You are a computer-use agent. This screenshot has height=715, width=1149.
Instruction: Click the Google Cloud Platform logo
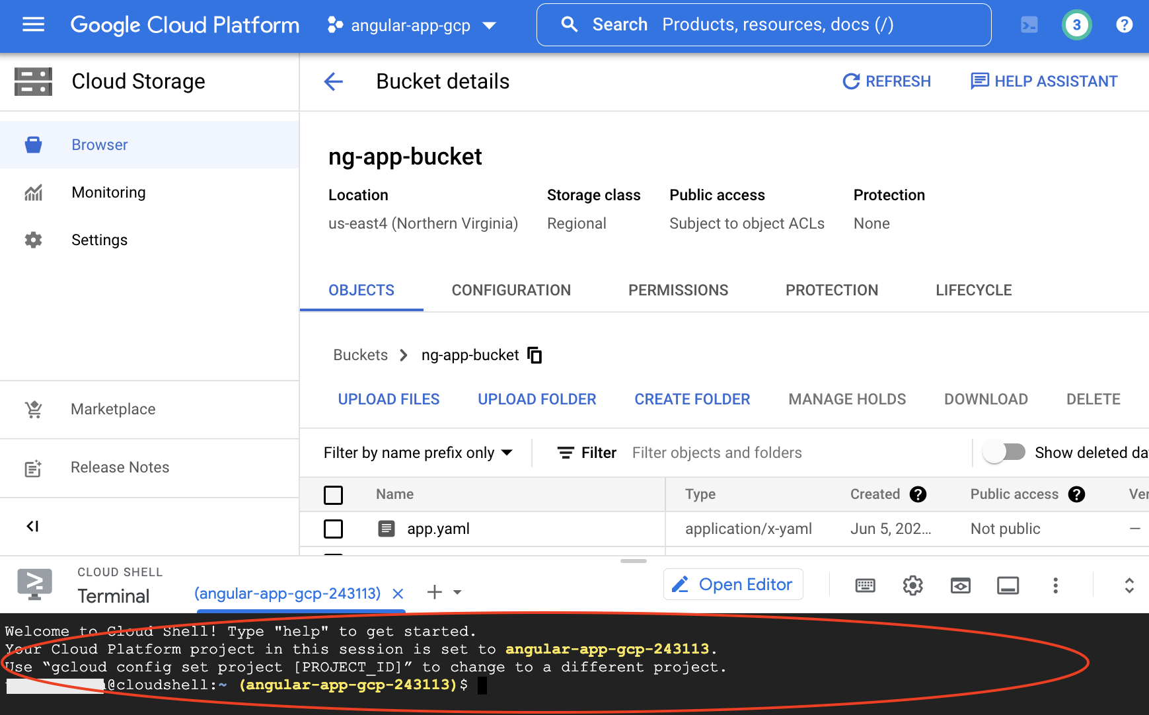click(185, 25)
